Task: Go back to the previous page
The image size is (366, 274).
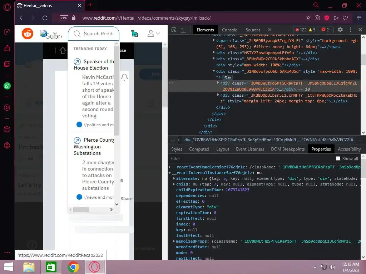Action: coord(21,18)
